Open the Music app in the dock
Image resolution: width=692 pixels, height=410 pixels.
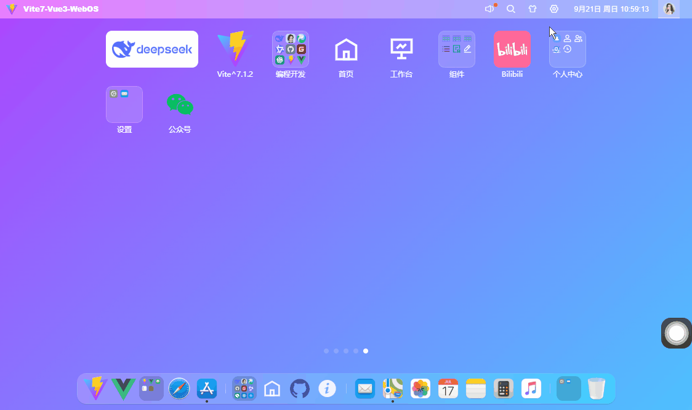tap(531, 388)
